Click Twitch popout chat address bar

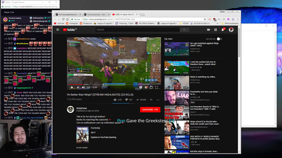(36, 7)
